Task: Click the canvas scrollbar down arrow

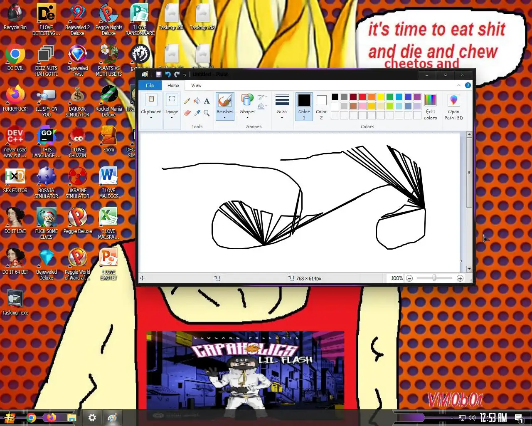Action: (x=469, y=269)
